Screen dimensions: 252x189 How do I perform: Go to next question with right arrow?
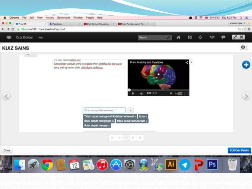(x=246, y=96)
